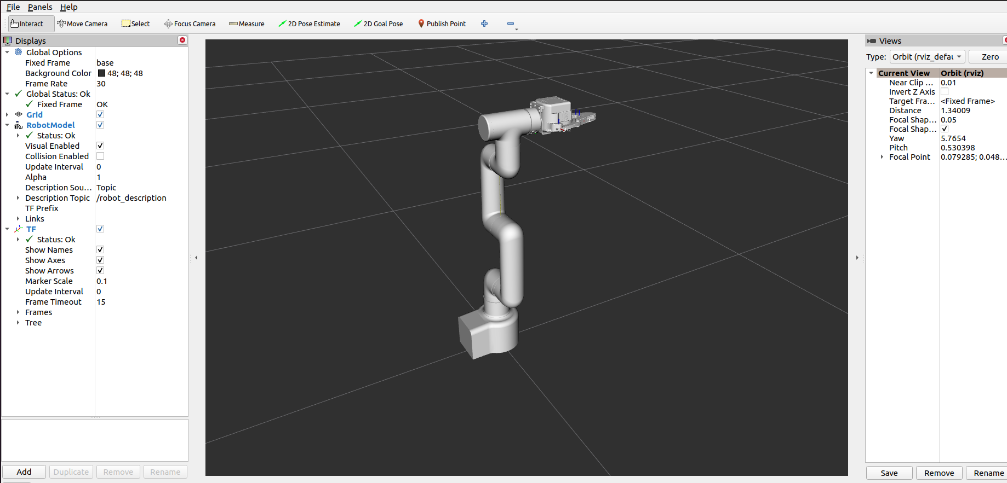
Task: Click the blue plus add-tool icon
Action: click(x=484, y=24)
